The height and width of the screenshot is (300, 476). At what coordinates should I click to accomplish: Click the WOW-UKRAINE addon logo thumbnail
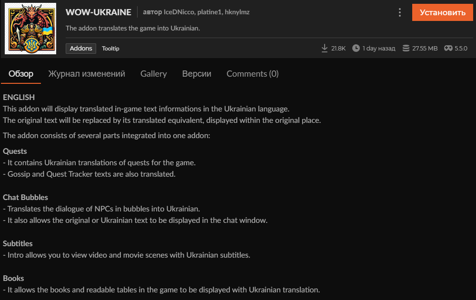[30, 29]
